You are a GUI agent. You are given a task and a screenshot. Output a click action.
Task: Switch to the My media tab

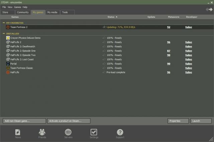(52, 12)
